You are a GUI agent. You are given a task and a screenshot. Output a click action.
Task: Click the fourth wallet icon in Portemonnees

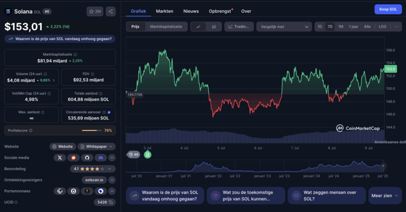click(101, 191)
